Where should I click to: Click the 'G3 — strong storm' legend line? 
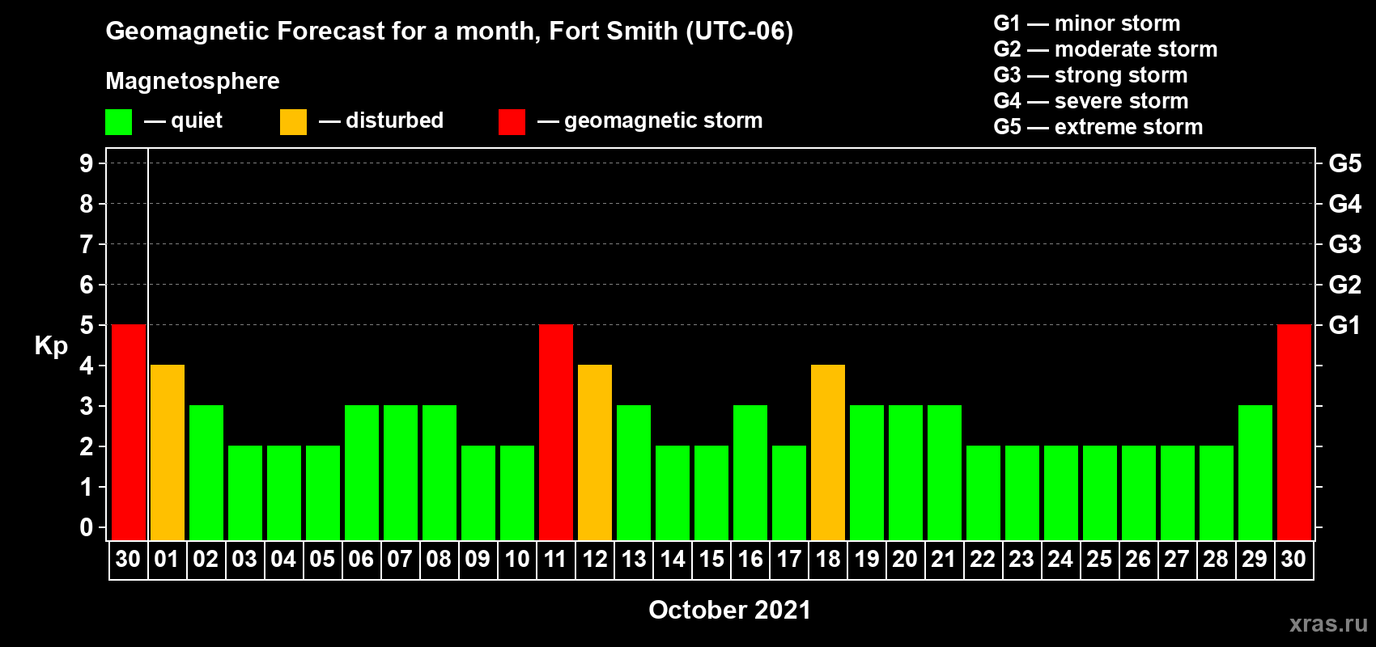tap(1090, 75)
